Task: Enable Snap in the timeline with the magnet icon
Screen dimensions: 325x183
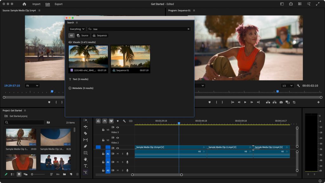Action: 105,121
